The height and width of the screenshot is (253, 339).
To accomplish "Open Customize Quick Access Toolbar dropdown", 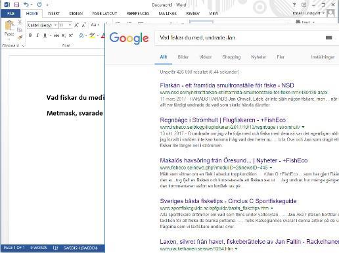I will [x=47, y=5].
